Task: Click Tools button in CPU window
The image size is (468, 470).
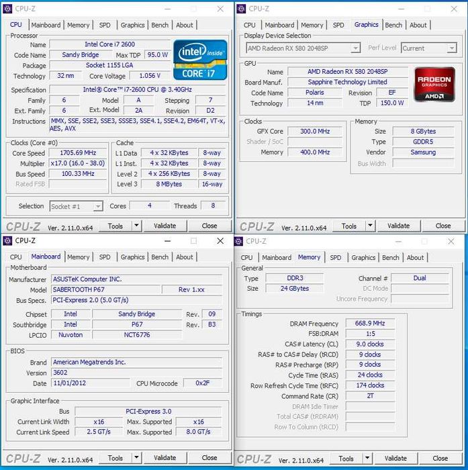Action: (115, 226)
